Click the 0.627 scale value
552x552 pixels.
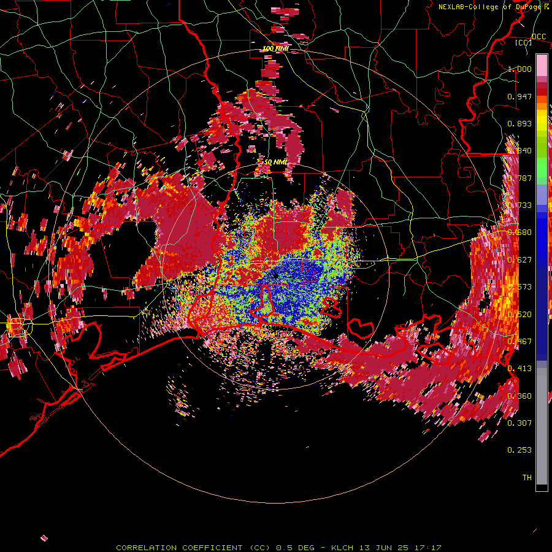[519, 260]
